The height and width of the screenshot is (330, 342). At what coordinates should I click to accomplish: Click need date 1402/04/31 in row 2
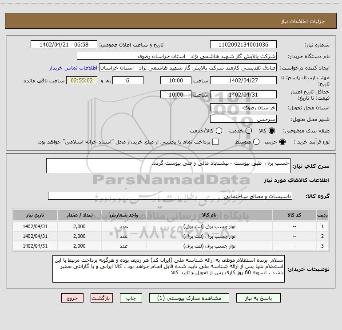coord(35,236)
